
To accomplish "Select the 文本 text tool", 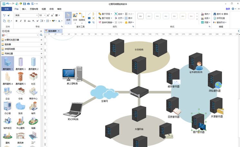I will click(x=75, y=18).
